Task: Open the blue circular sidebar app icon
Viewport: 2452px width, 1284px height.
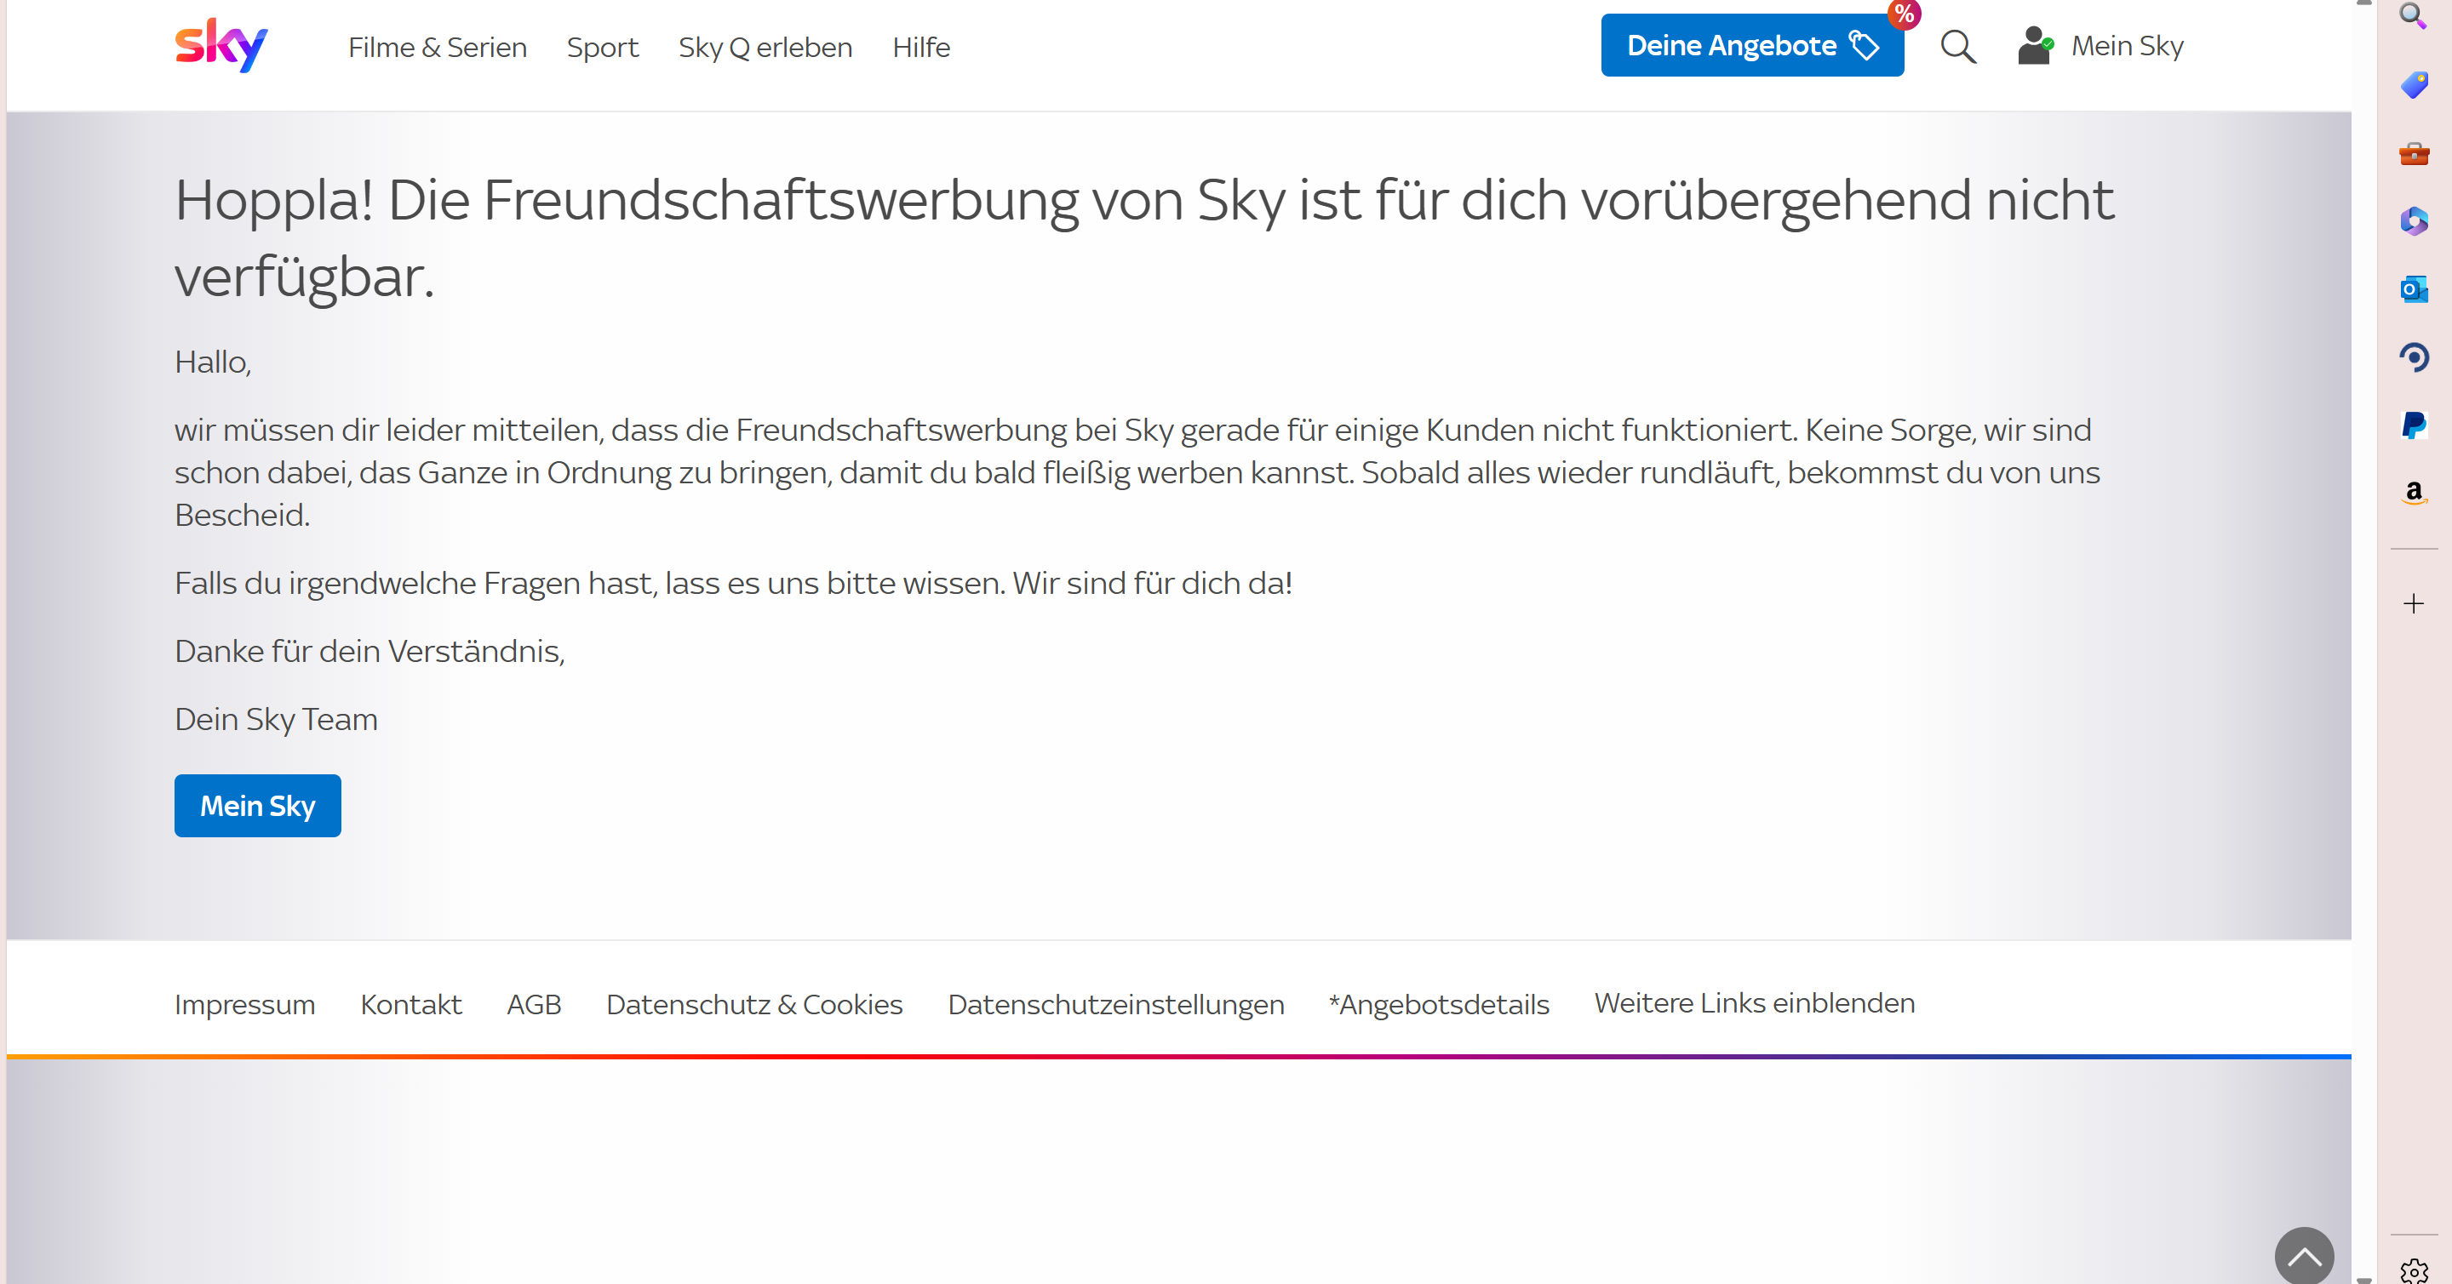Action: (x=2413, y=357)
